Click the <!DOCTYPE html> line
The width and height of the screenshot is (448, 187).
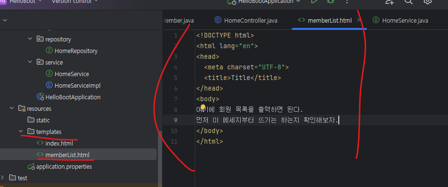(225, 35)
